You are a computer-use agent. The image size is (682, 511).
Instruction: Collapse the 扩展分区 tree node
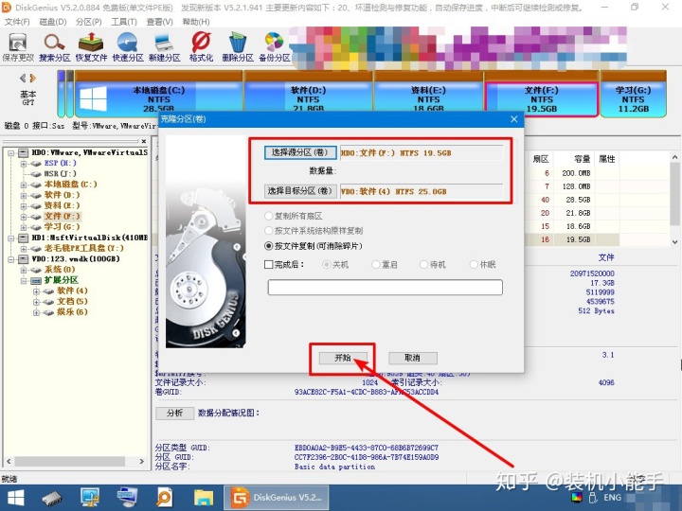tap(24, 281)
